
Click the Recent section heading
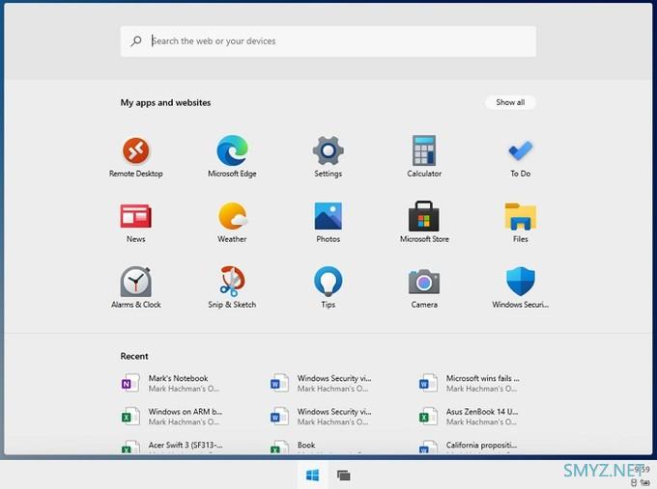point(134,356)
